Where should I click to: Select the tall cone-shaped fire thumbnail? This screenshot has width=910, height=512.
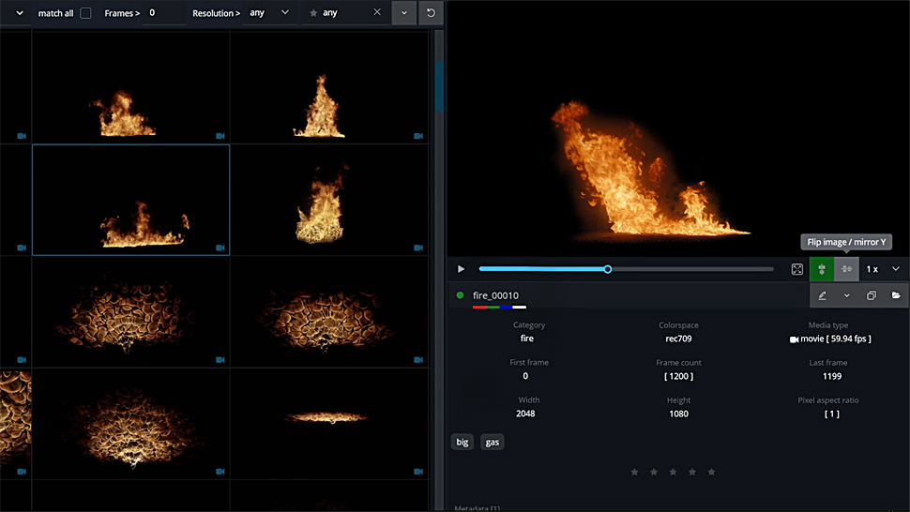click(x=329, y=87)
